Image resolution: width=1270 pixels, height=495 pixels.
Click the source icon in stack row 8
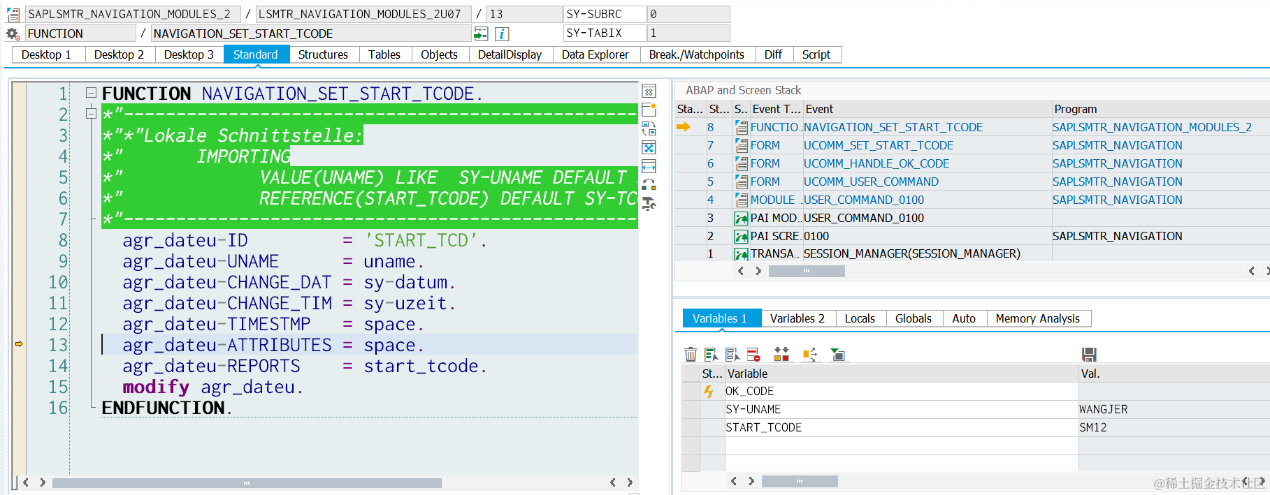[x=742, y=127]
